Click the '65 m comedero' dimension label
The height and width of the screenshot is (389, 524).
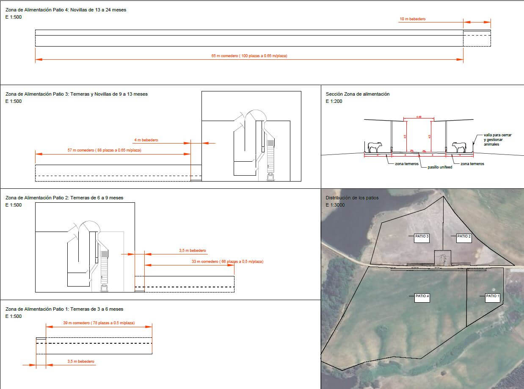[249, 56]
